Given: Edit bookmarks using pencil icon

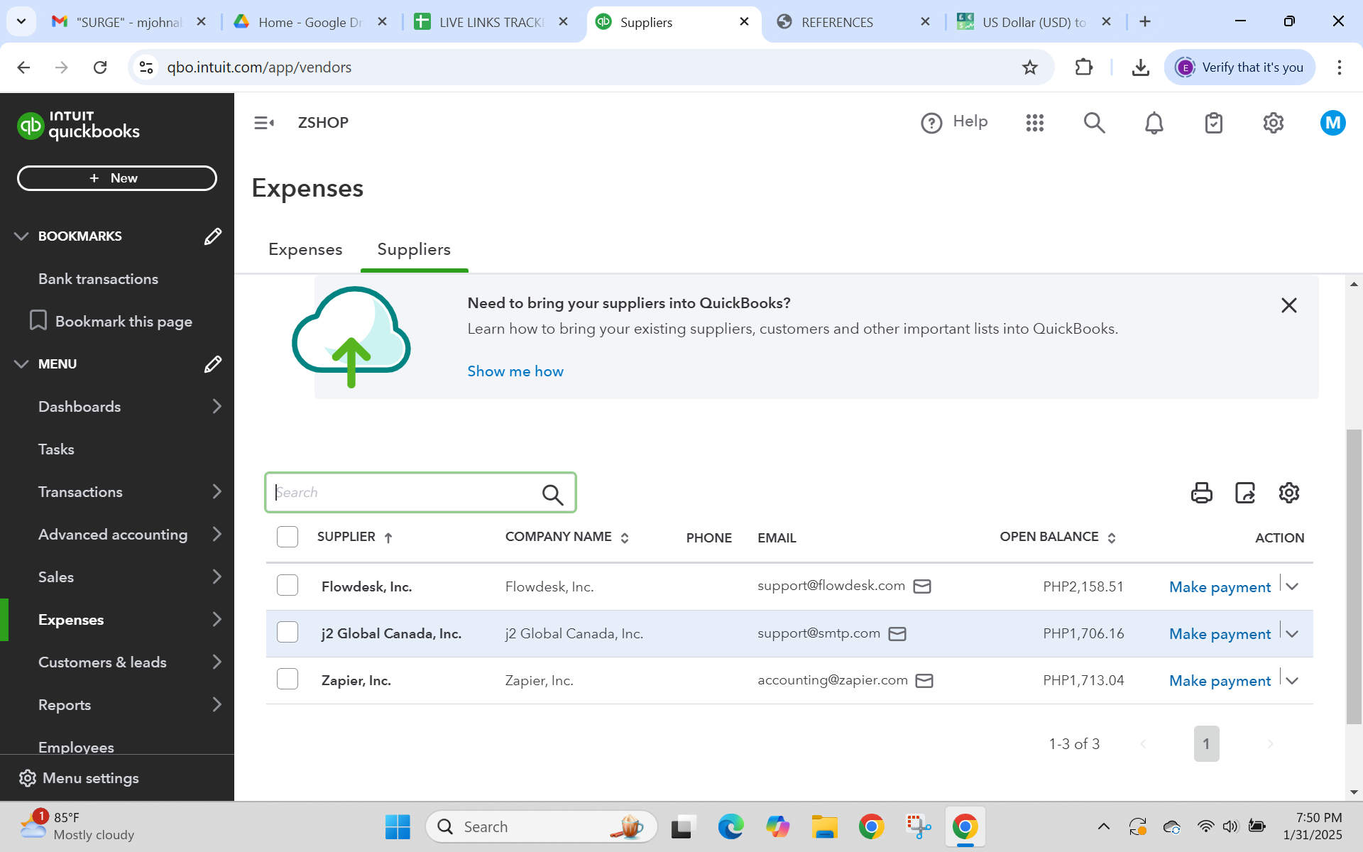Looking at the screenshot, I should tap(212, 236).
